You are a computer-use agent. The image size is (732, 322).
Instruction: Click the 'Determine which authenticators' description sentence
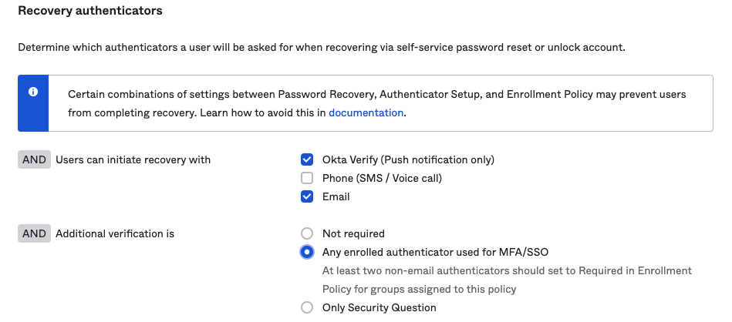(321, 47)
